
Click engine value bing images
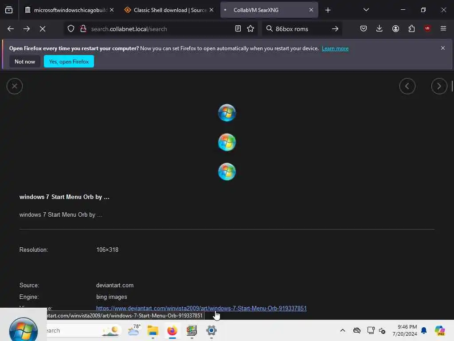tap(111, 297)
